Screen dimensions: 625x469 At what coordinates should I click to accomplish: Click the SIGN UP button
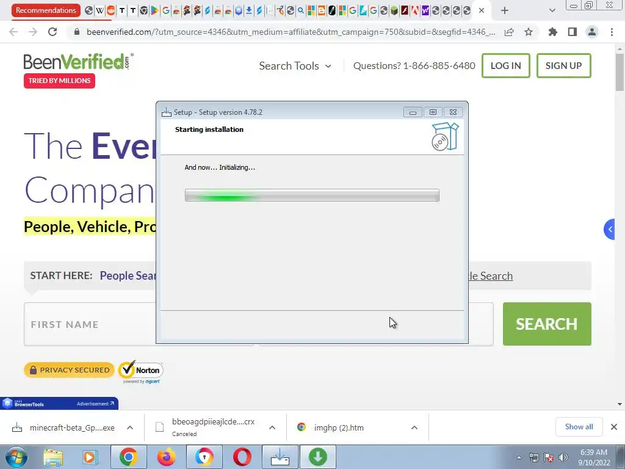point(563,66)
